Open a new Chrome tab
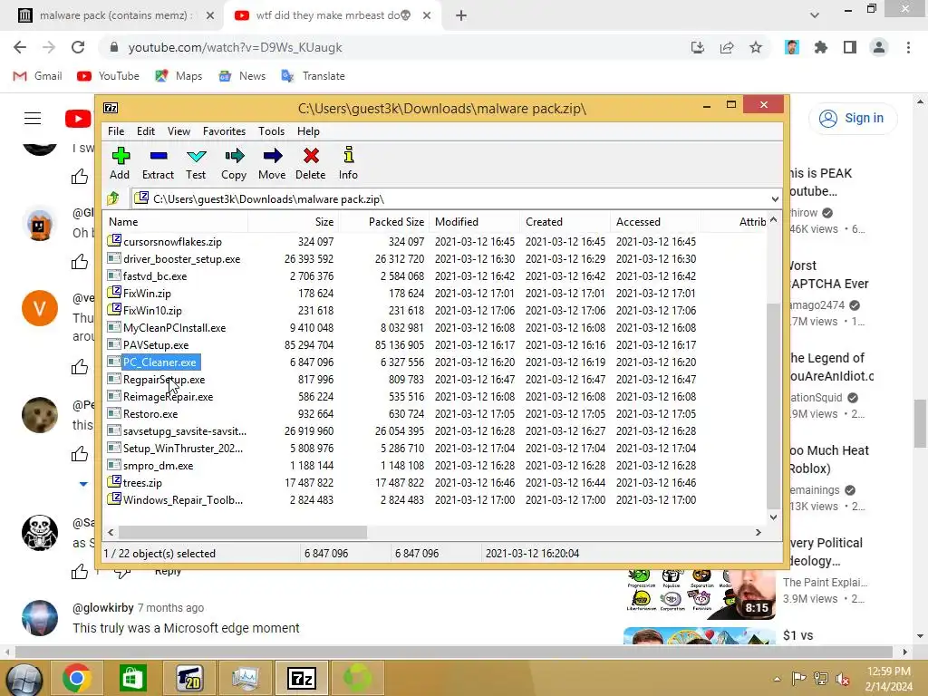 (461, 15)
